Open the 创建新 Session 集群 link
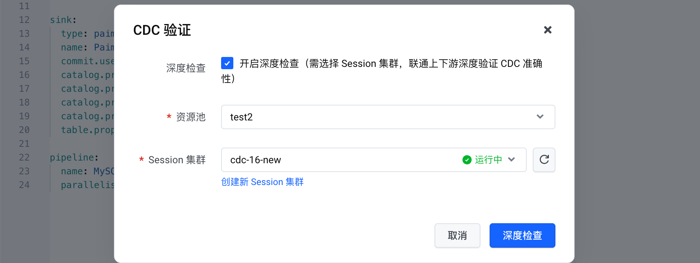 (262, 182)
